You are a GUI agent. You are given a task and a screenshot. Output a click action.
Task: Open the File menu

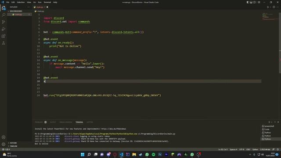[8, 2]
